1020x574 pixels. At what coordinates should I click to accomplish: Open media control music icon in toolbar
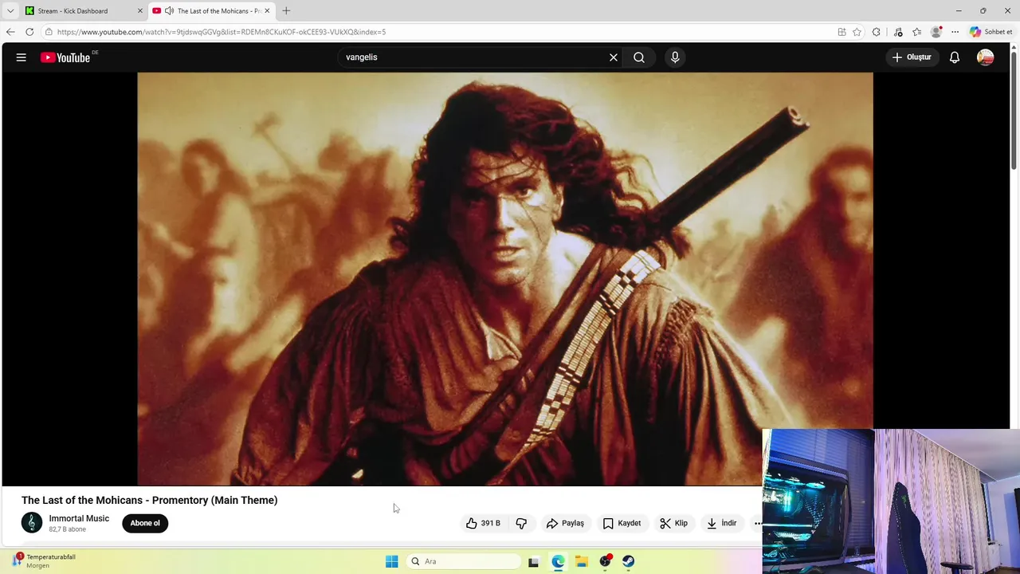click(898, 32)
